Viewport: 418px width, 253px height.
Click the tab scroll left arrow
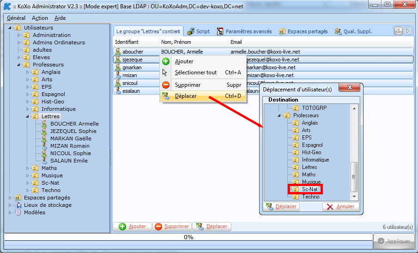click(398, 31)
